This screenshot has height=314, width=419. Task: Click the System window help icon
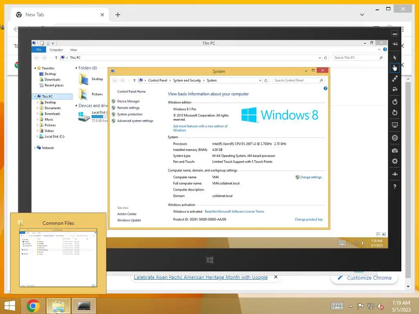[325, 88]
